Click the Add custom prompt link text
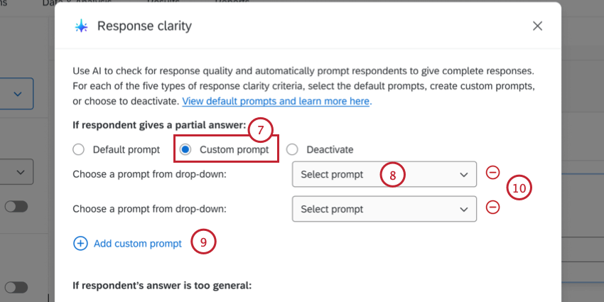The width and height of the screenshot is (604, 302). pos(137,243)
